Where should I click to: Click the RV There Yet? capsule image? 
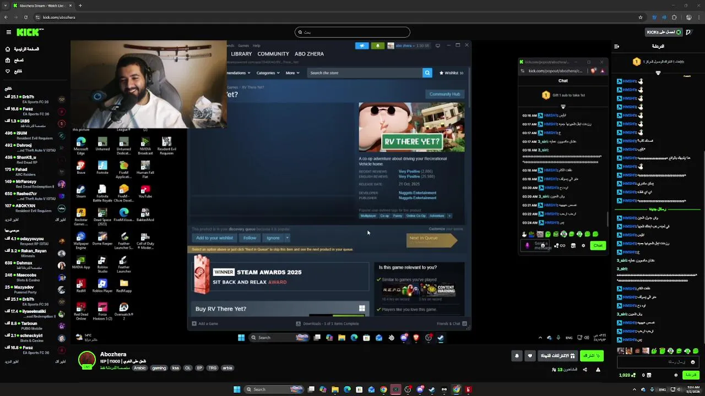coord(411,127)
